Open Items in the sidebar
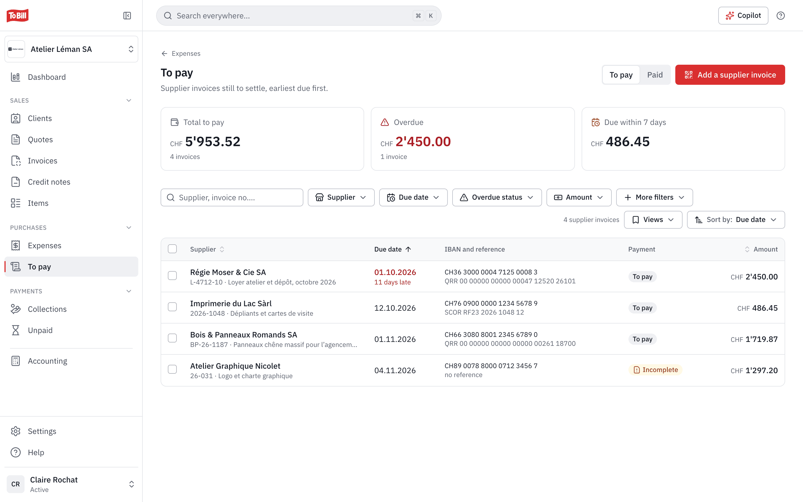 (71, 203)
